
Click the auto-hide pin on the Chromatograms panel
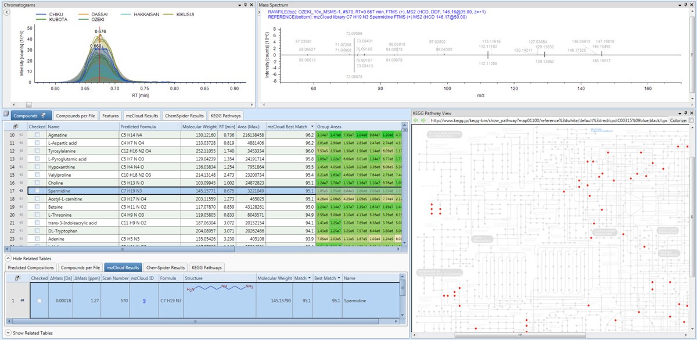[245, 4]
